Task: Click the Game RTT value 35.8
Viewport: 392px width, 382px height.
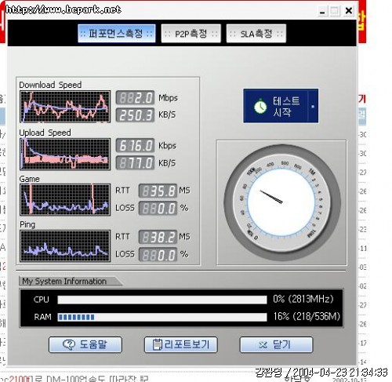Action: point(158,191)
